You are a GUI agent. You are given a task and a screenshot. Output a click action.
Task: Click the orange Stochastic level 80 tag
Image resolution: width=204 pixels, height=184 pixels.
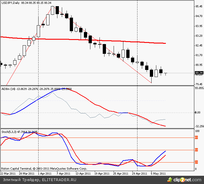pos(197,138)
